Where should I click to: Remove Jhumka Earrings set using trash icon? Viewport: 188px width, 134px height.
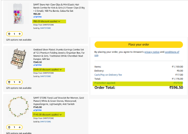[9, 82]
